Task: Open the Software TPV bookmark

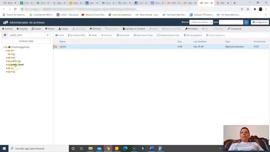Action: tap(202, 15)
